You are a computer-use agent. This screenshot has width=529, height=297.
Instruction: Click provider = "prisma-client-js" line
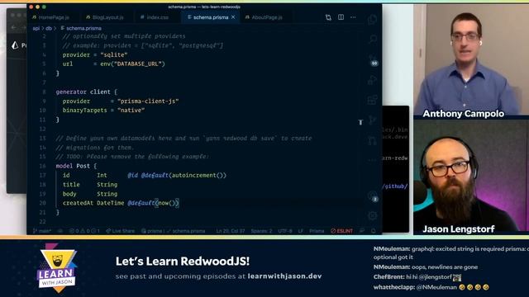pos(121,101)
